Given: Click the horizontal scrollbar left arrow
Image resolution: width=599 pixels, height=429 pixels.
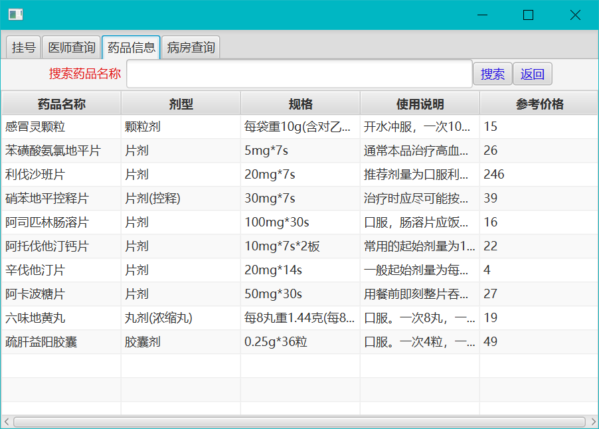Looking at the screenshot, I should 6,422.
